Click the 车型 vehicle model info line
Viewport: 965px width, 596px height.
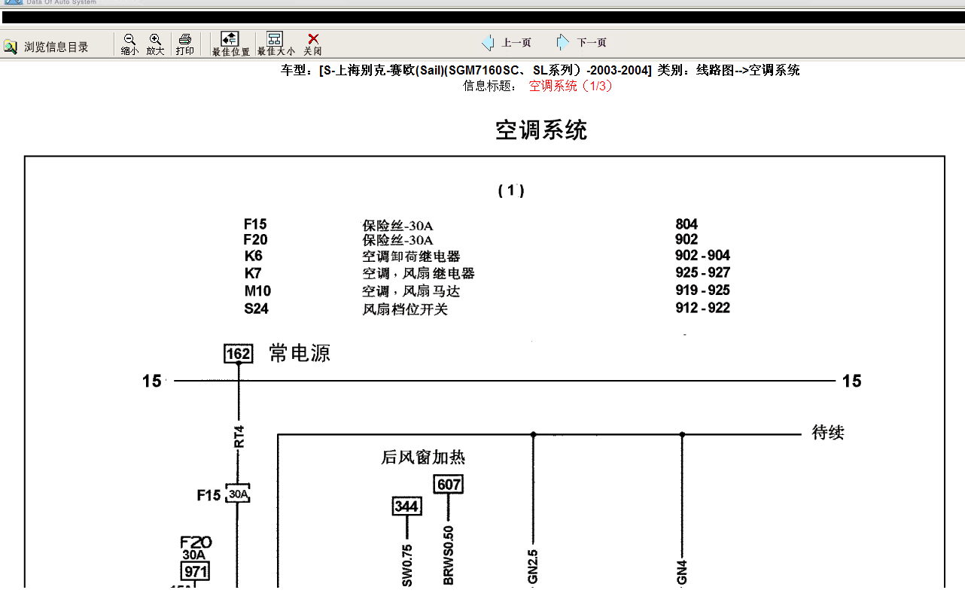pyautogui.click(x=540, y=70)
